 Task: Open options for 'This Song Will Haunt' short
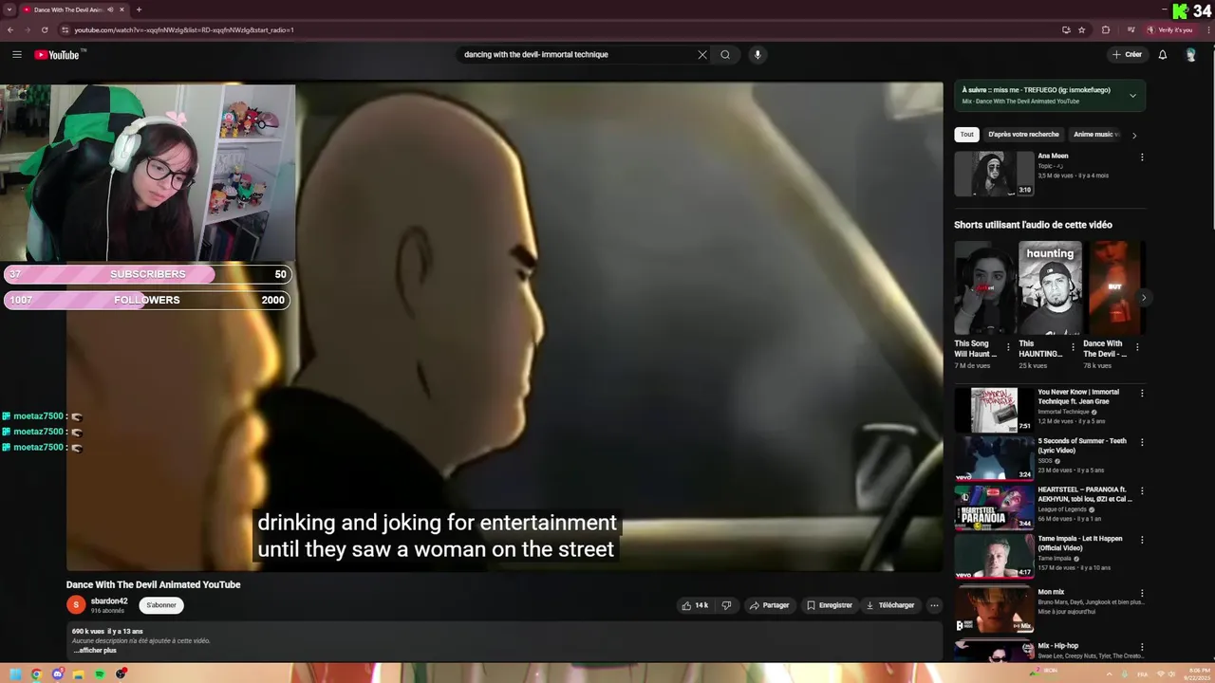pos(1008,348)
